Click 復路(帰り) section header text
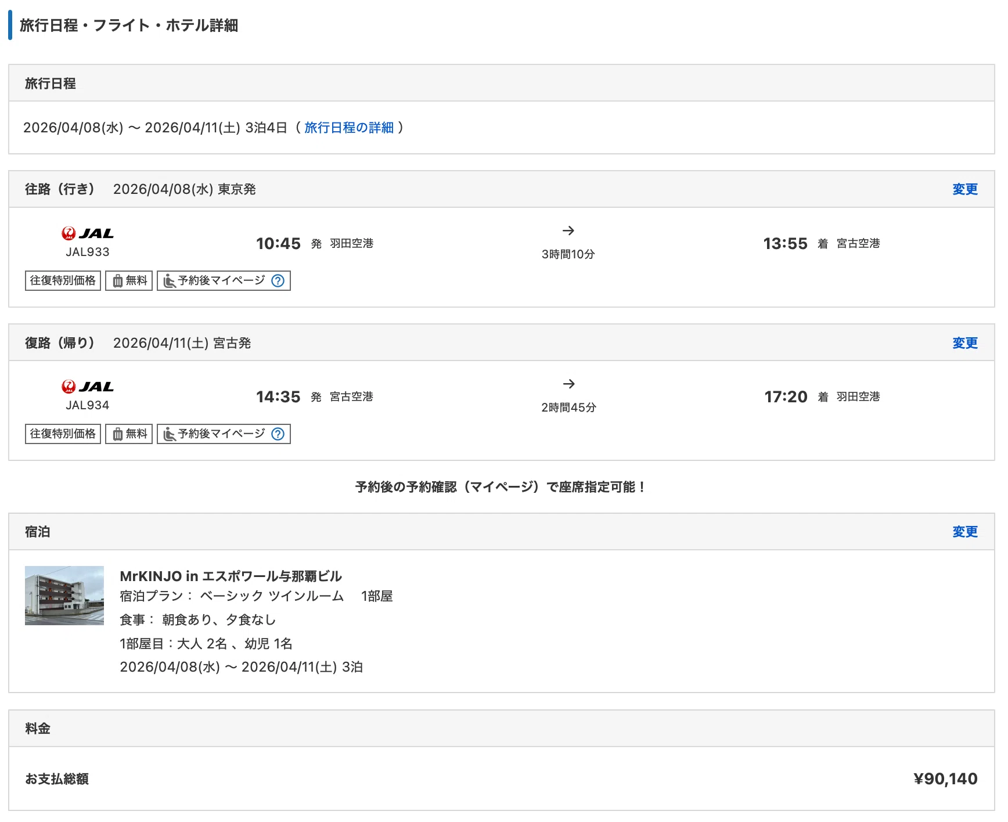 [x=60, y=343]
